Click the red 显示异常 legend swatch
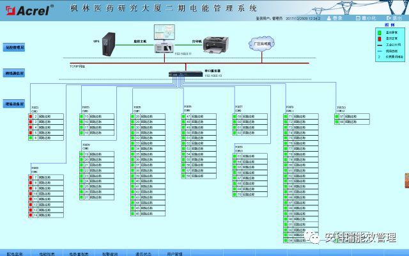 (379, 37)
